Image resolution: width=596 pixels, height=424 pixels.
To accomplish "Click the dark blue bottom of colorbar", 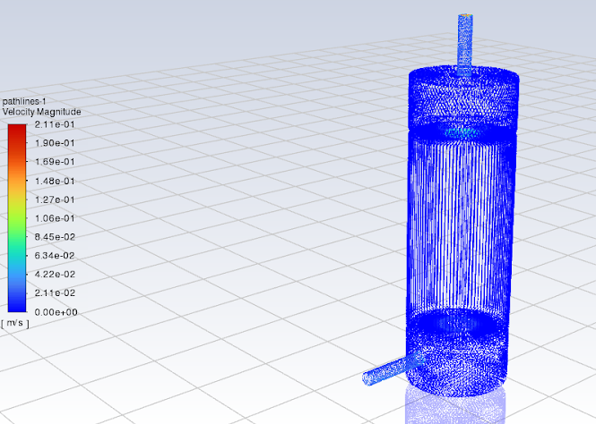I will click(17, 304).
